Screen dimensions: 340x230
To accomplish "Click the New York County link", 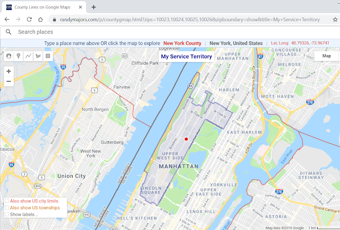I will click(182, 43).
